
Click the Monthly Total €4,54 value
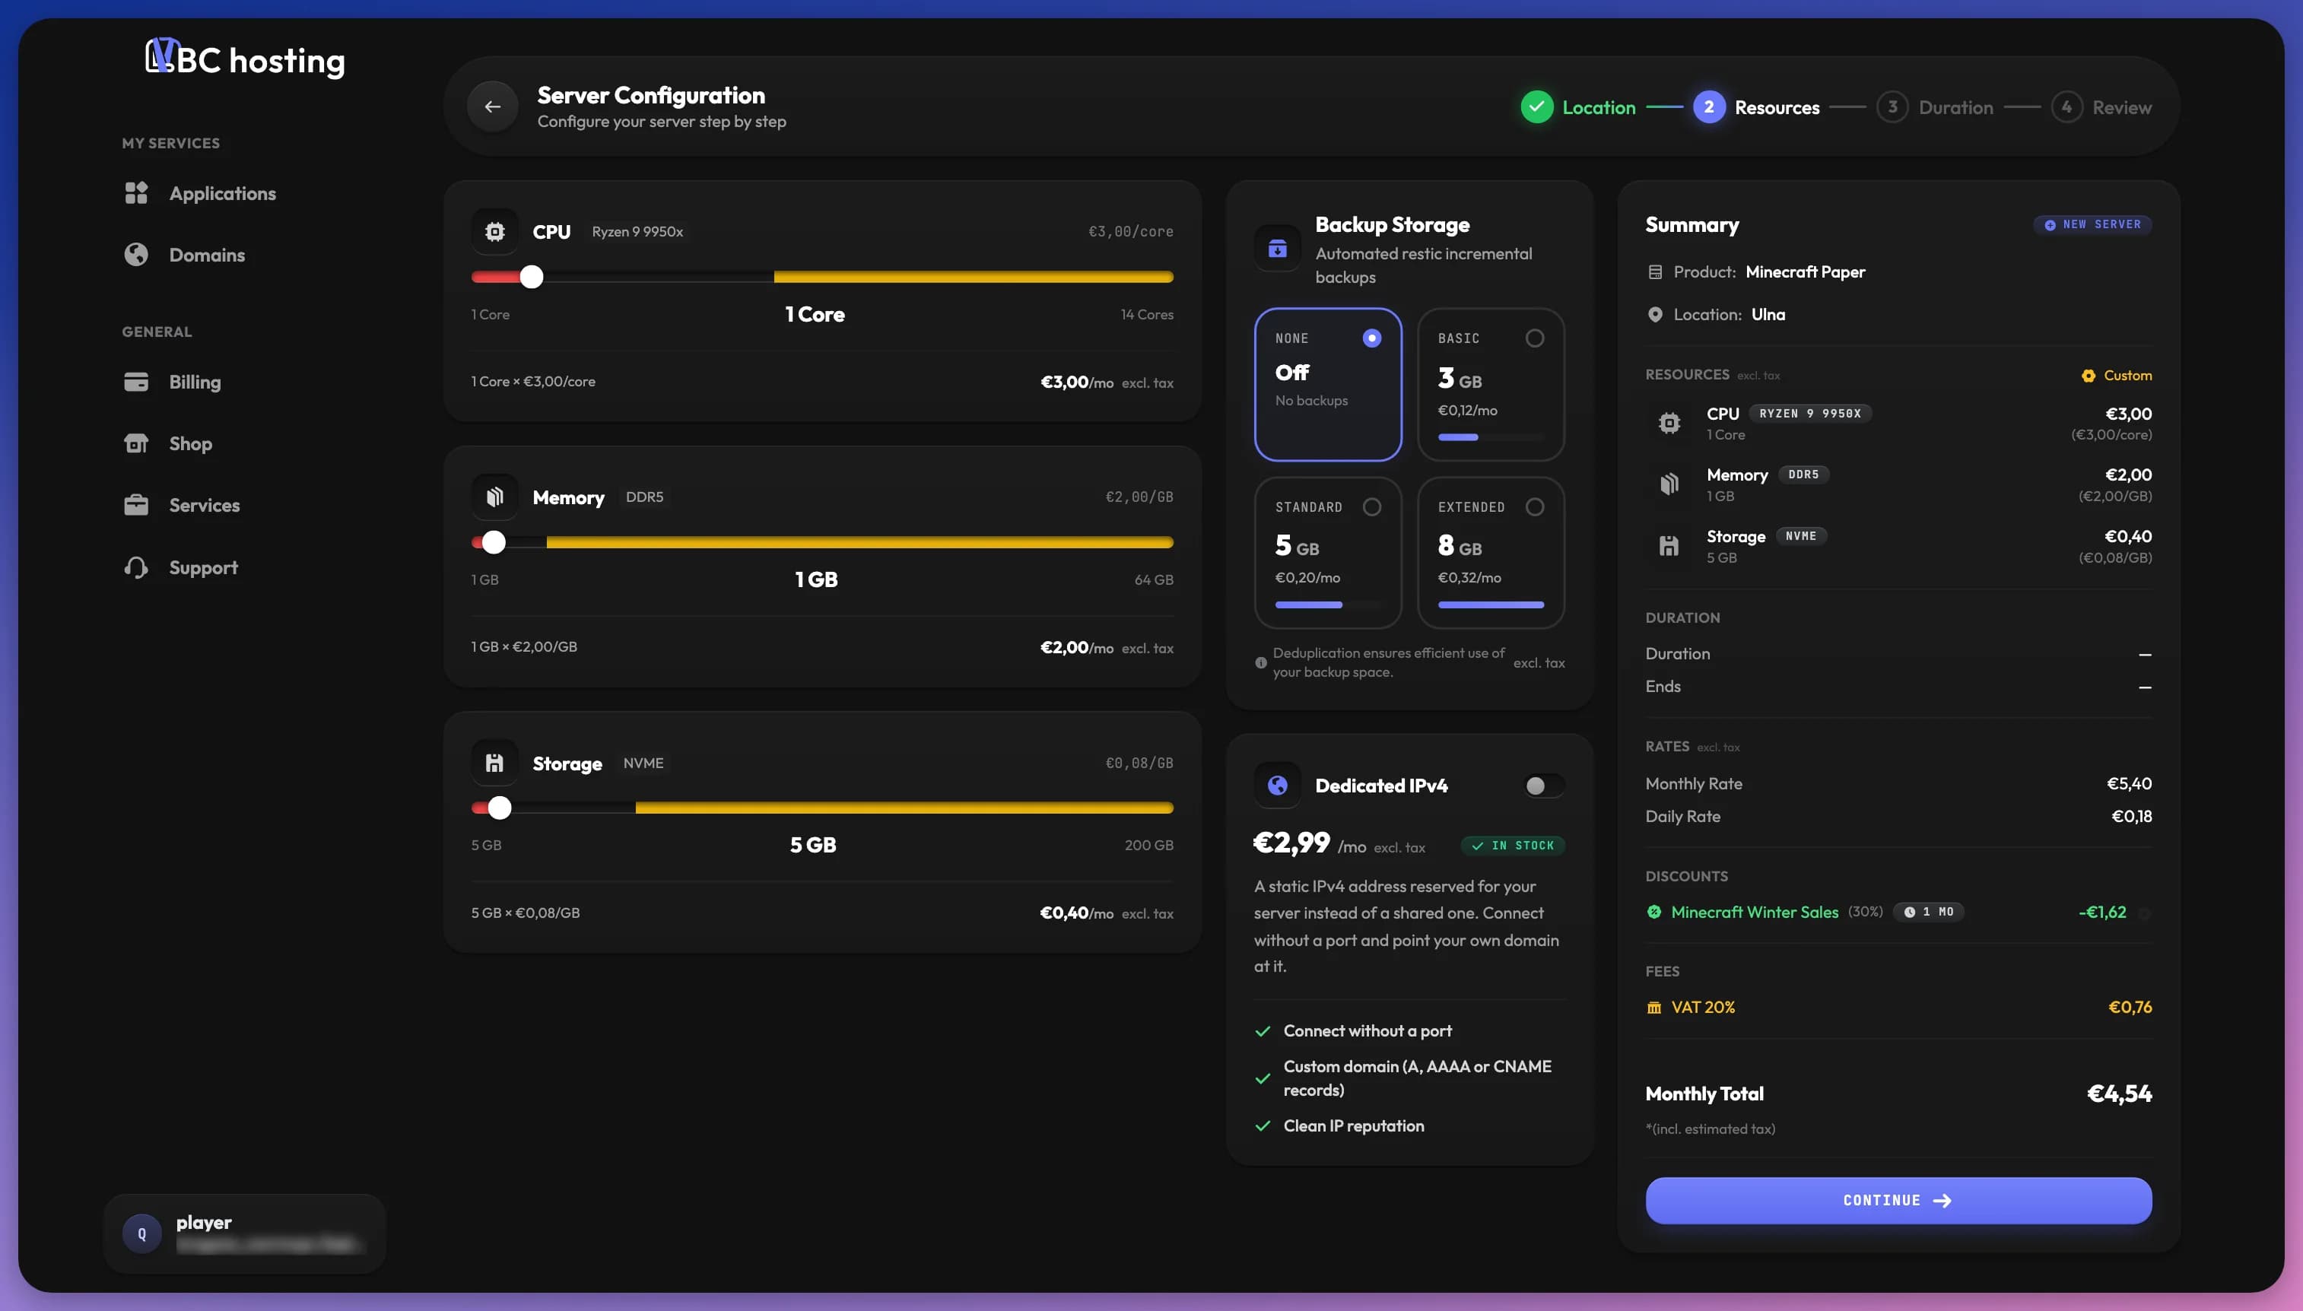click(x=2120, y=1093)
